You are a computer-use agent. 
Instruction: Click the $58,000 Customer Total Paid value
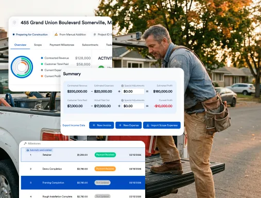83,64
